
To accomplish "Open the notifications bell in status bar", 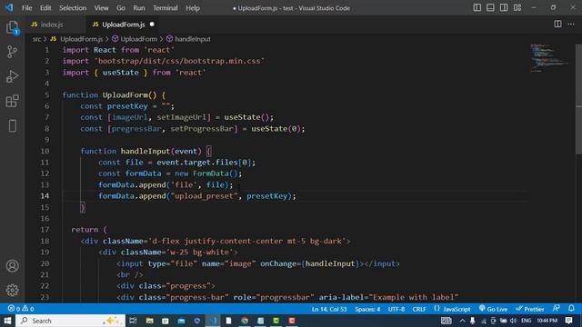I will pos(571,309).
